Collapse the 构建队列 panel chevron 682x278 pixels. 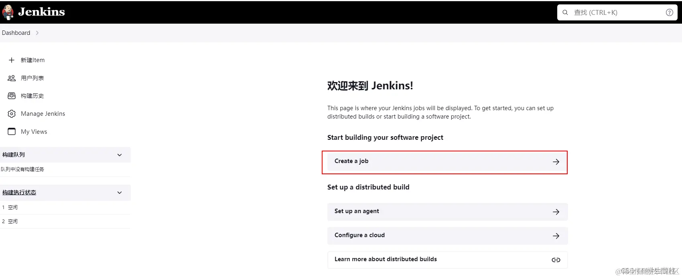tap(120, 155)
